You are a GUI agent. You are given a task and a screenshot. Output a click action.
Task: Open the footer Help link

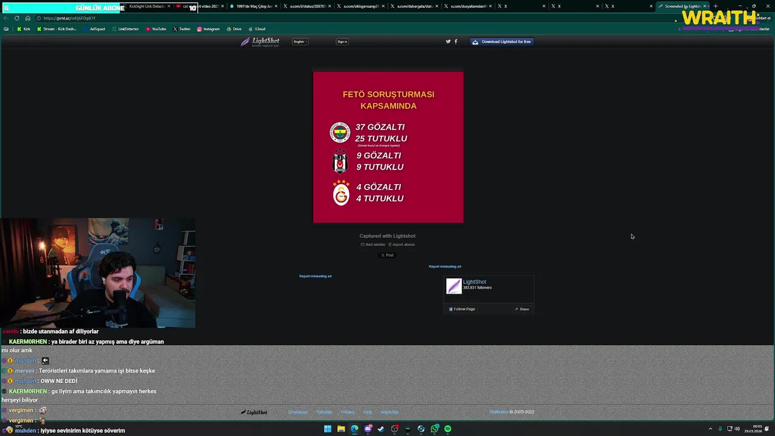pos(368,412)
